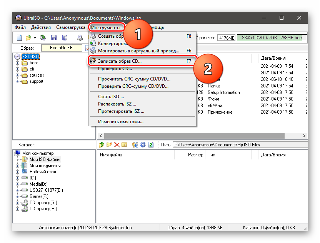
Task: Expand the Мои документы tree node
Action: coord(18,166)
